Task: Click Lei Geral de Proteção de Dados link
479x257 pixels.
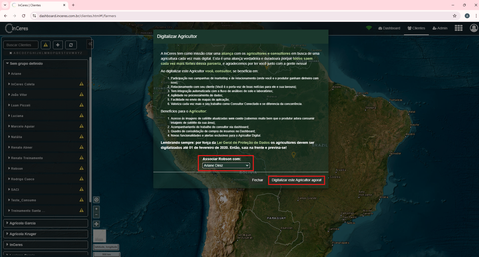Action: click(243, 143)
